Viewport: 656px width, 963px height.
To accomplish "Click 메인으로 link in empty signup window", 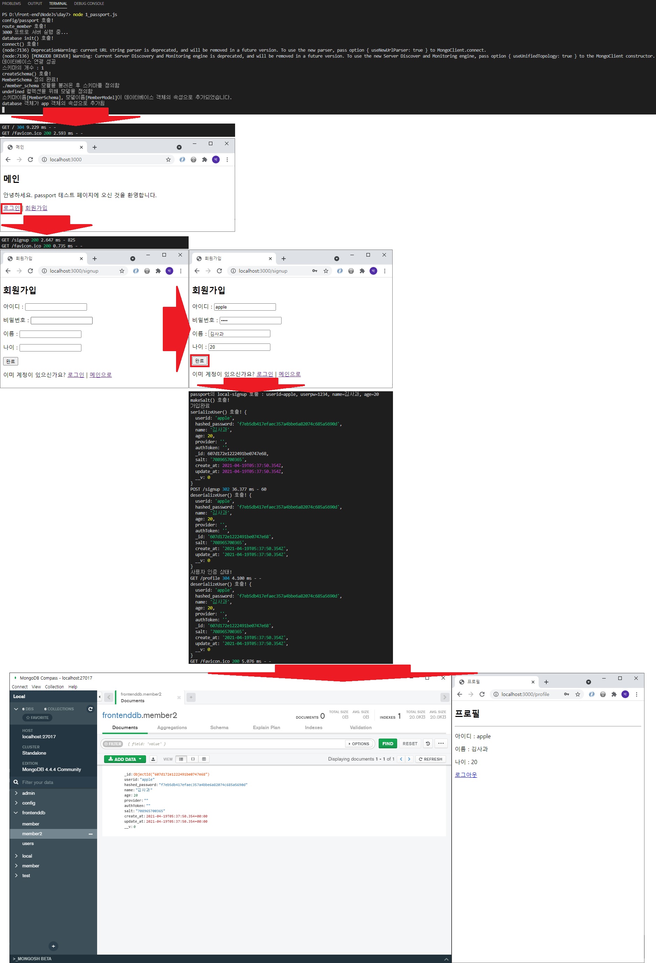I will click(101, 375).
